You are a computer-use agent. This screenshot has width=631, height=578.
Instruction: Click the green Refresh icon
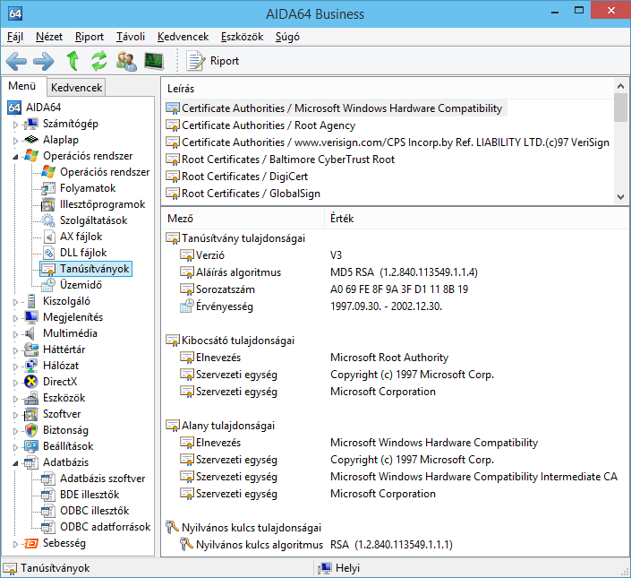click(x=99, y=61)
